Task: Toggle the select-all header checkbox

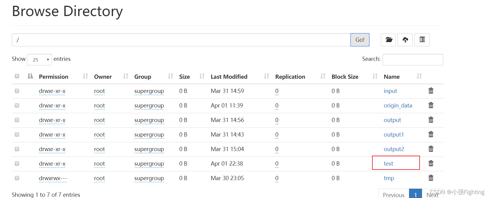Action: click(17, 76)
